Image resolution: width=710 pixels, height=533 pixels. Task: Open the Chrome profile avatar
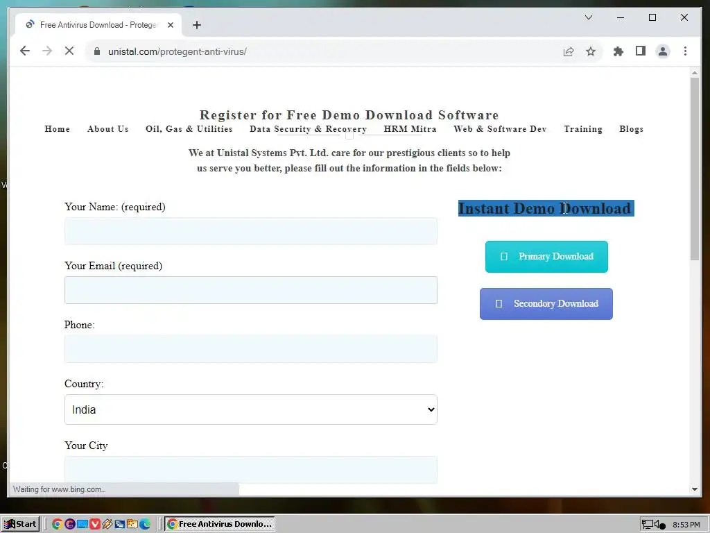click(662, 51)
